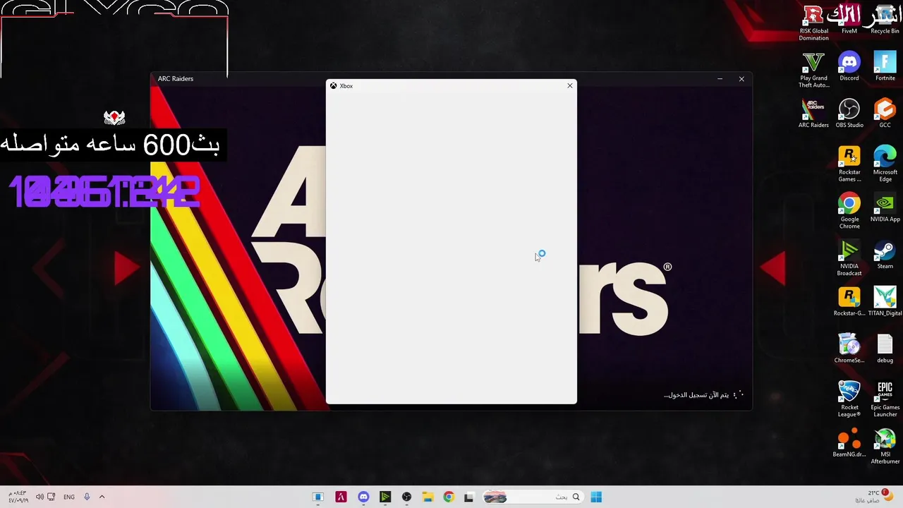Switch to NVIDIA Broadcast taskbar icon

tap(384, 497)
